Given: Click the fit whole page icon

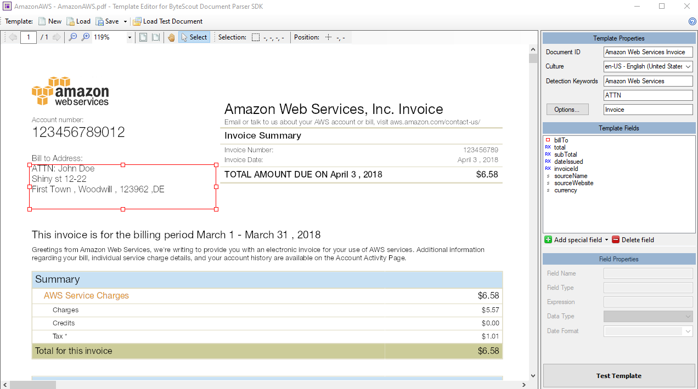Looking at the screenshot, I should click(143, 37).
